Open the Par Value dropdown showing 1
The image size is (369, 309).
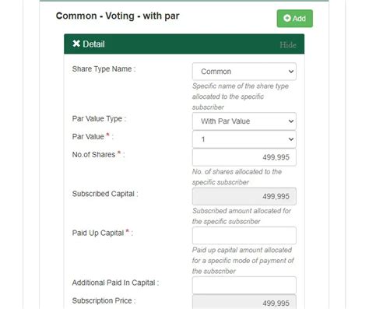244,139
